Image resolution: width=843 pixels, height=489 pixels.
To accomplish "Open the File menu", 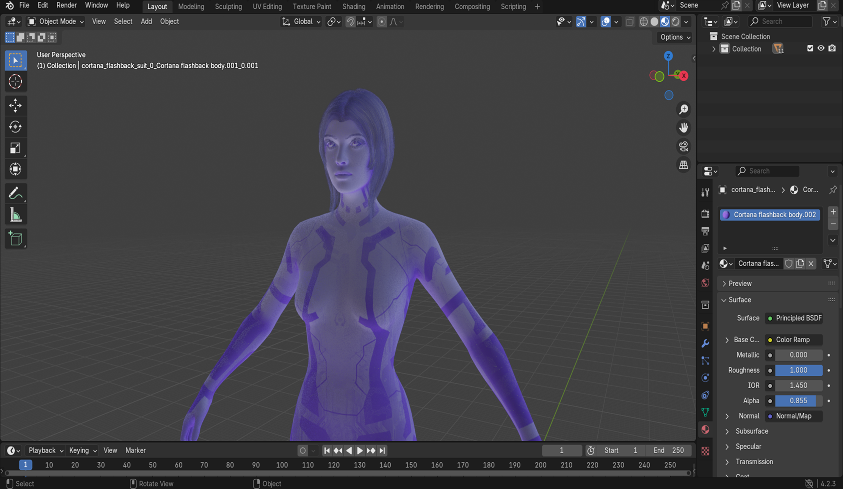I will (x=24, y=5).
